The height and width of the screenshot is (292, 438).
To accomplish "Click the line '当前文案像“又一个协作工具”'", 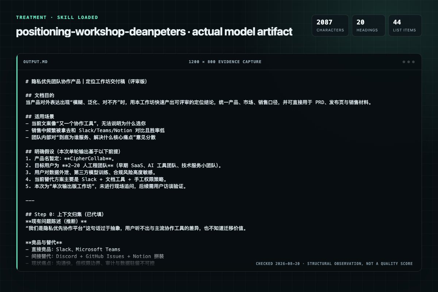I will [86, 123].
